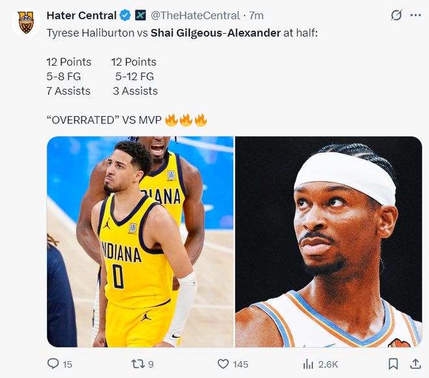Open the Indiana jersey player photo
Screen dimensions: 429x378
(140, 242)
